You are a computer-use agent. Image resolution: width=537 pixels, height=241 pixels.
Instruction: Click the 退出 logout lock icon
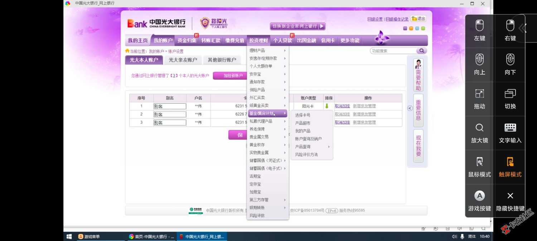point(414,19)
